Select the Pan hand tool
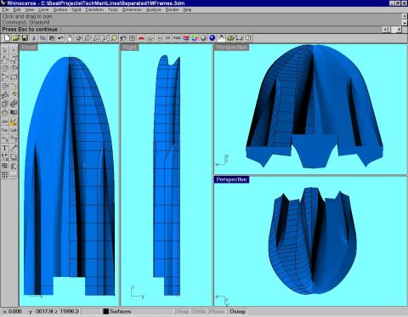 click(70, 38)
